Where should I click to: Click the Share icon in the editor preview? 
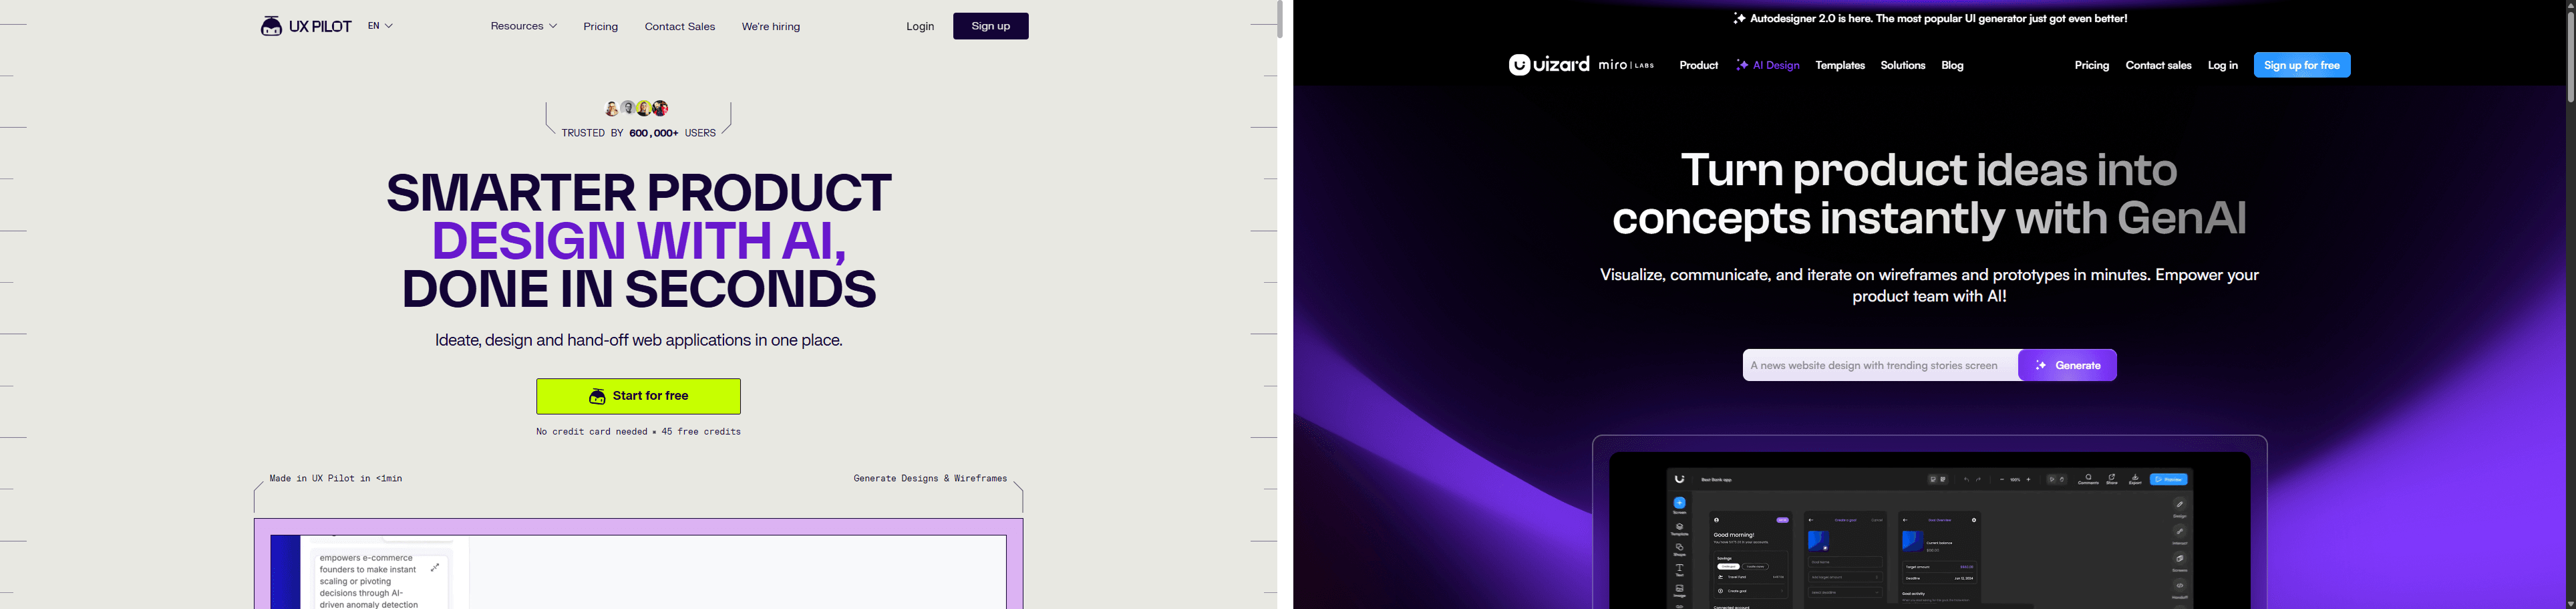tap(2112, 479)
